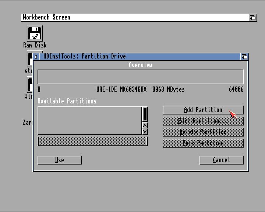Click the Edit Partition... button
This screenshot has width=265, height=212.
click(x=203, y=121)
